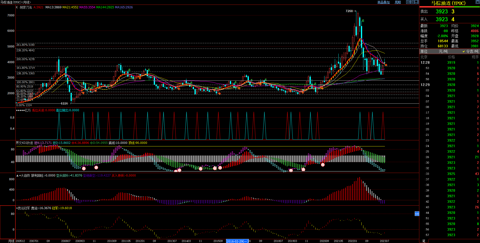The width and height of the screenshot is (480, 243).
Task: Click the 月线 period label at bottom-left
Action: coord(11,241)
